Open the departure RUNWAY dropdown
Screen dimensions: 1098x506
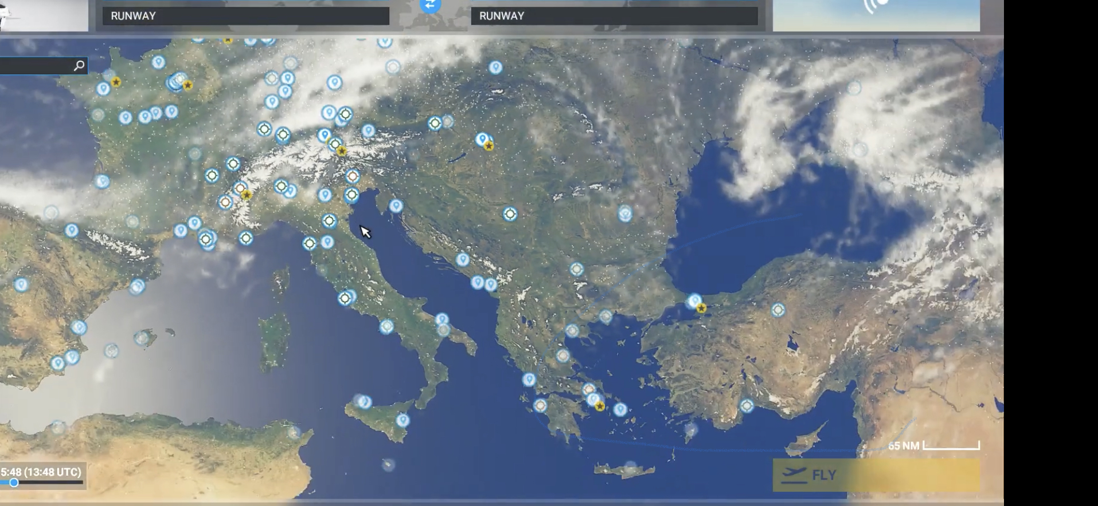coord(245,16)
